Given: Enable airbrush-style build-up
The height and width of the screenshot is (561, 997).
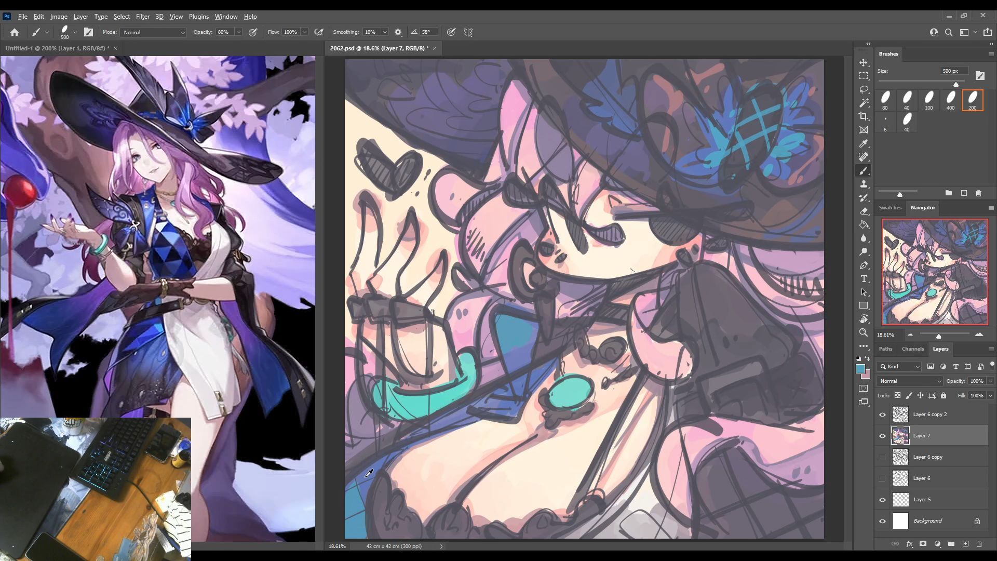Looking at the screenshot, I should [319, 32].
